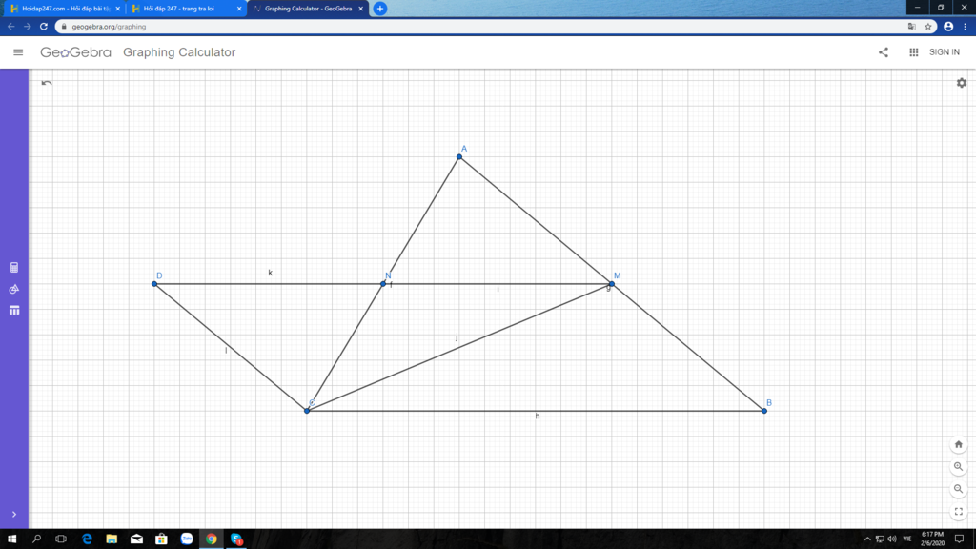This screenshot has width=976, height=549.
Task: Open Skype from the taskbar
Action: 236,539
